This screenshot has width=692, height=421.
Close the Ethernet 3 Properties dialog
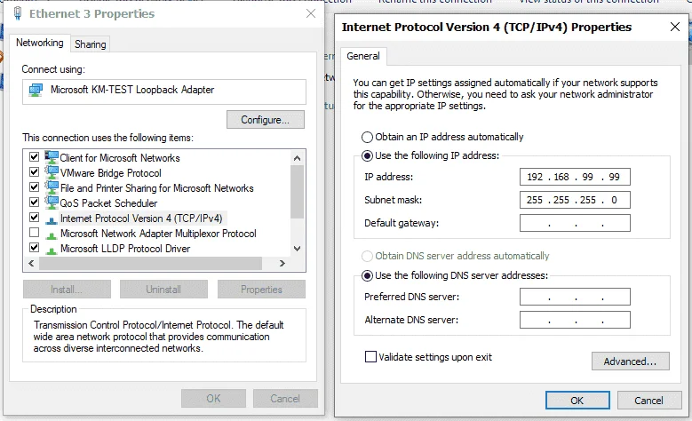point(311,13)
